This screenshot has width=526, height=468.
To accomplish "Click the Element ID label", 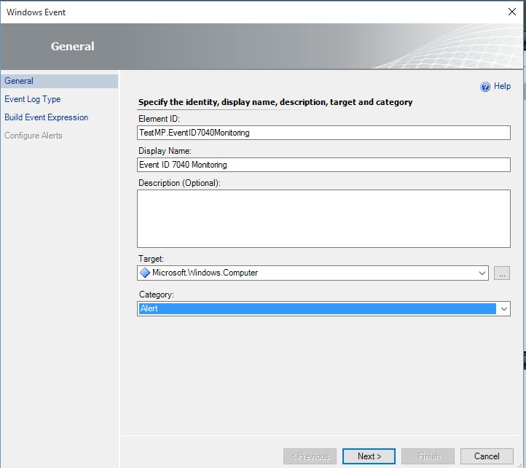I will pyautogui.click(x=159, y=119).
